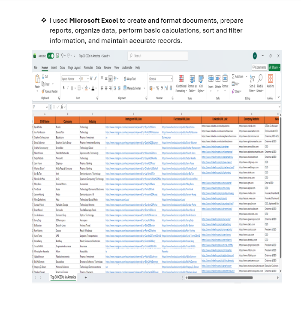The height and width of the screenshot is (322, 301).
Task: Select the Format Painter tool
Action: pos(49,92)
